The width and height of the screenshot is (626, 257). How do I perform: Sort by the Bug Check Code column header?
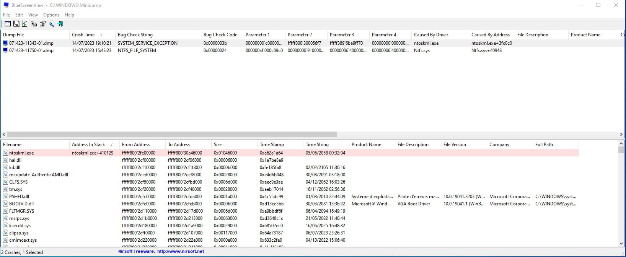click(x=222, y=35)
